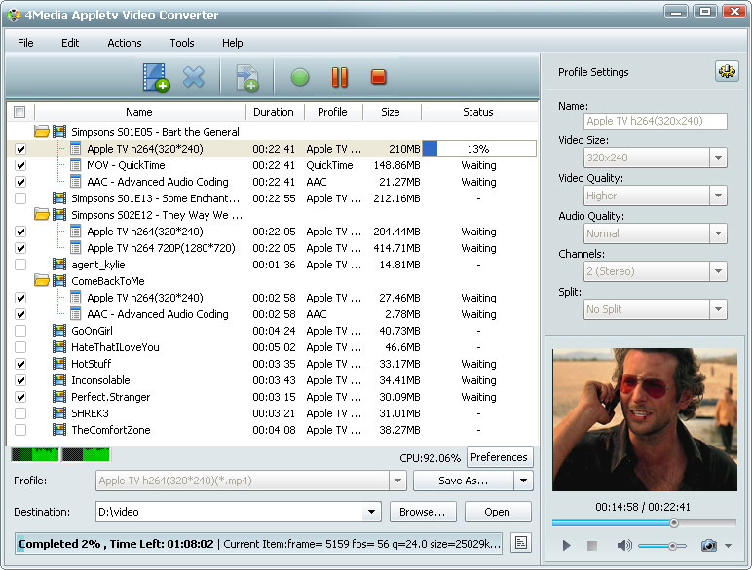Open the Save As arrow dropdown
752x570 pixels.
523,481
